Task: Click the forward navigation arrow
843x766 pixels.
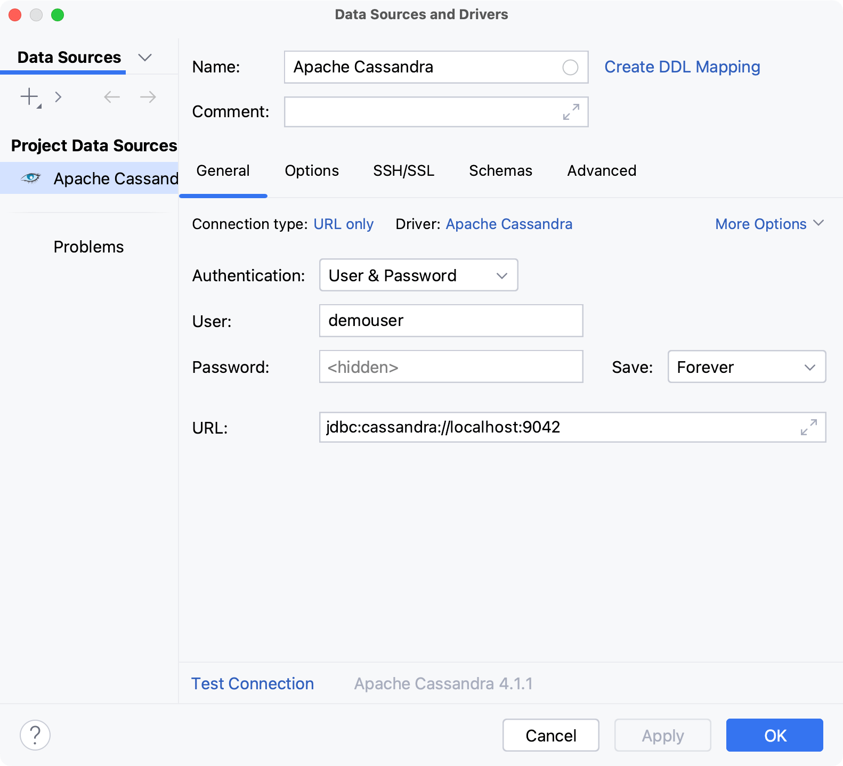Action: pyautogui.click(x=148, y=97)
